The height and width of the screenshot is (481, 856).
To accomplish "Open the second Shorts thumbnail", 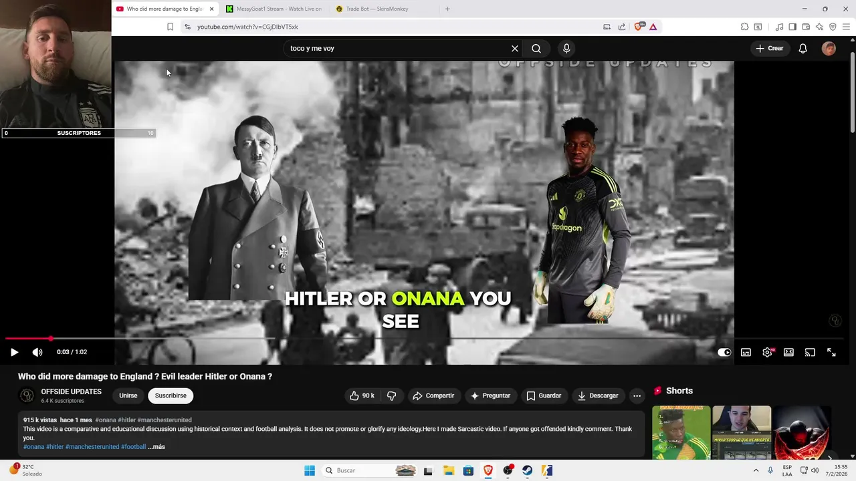I will [x=742, y=433].
